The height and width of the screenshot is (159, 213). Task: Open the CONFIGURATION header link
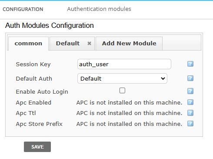point(23,9)
